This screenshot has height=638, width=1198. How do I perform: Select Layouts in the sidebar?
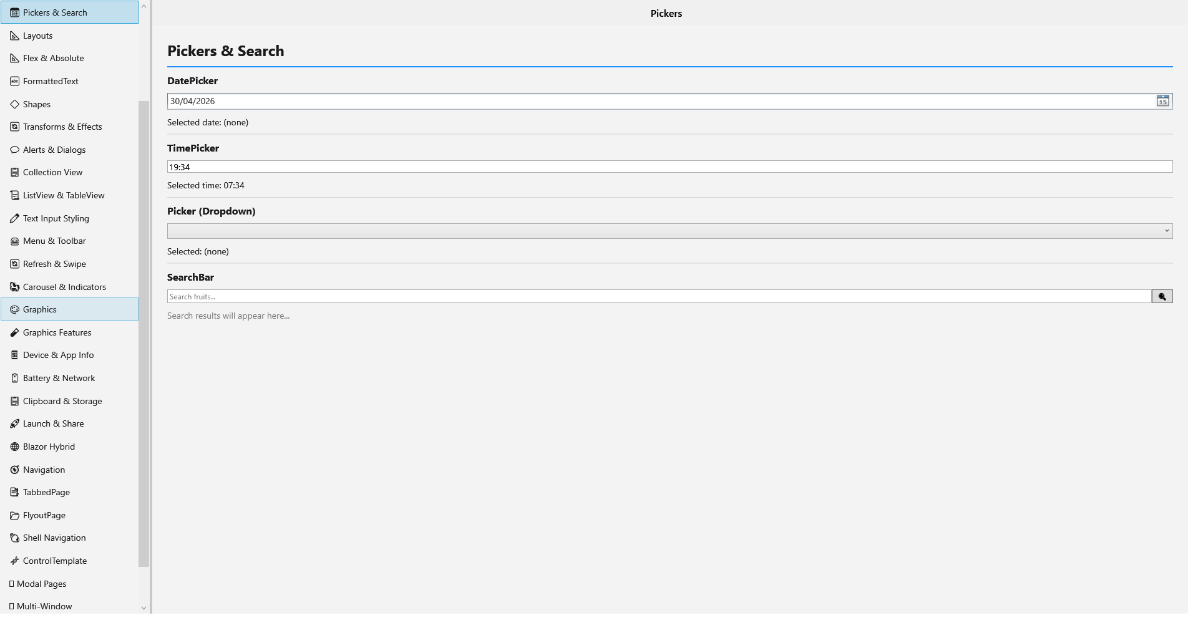(69, 36)
